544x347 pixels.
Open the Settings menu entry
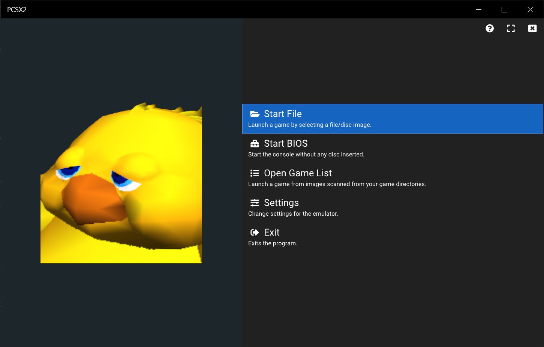click(x=393, y=207)
